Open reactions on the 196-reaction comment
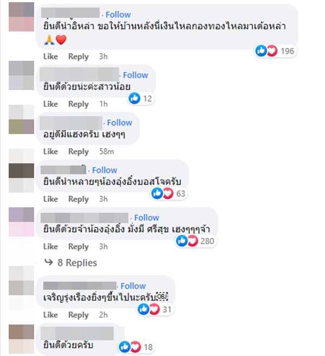Image resolution: width=325 pixels, height=356 pixels. click(275, 51)
